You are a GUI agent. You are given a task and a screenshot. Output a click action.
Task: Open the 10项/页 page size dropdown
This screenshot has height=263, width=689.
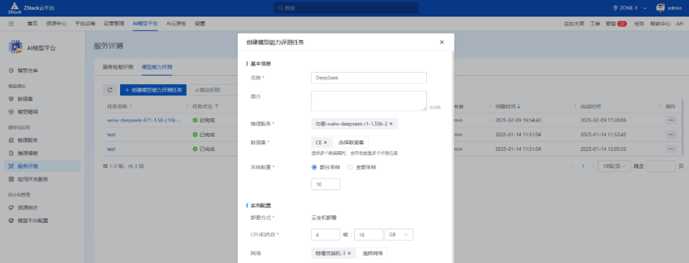(614, 167)
